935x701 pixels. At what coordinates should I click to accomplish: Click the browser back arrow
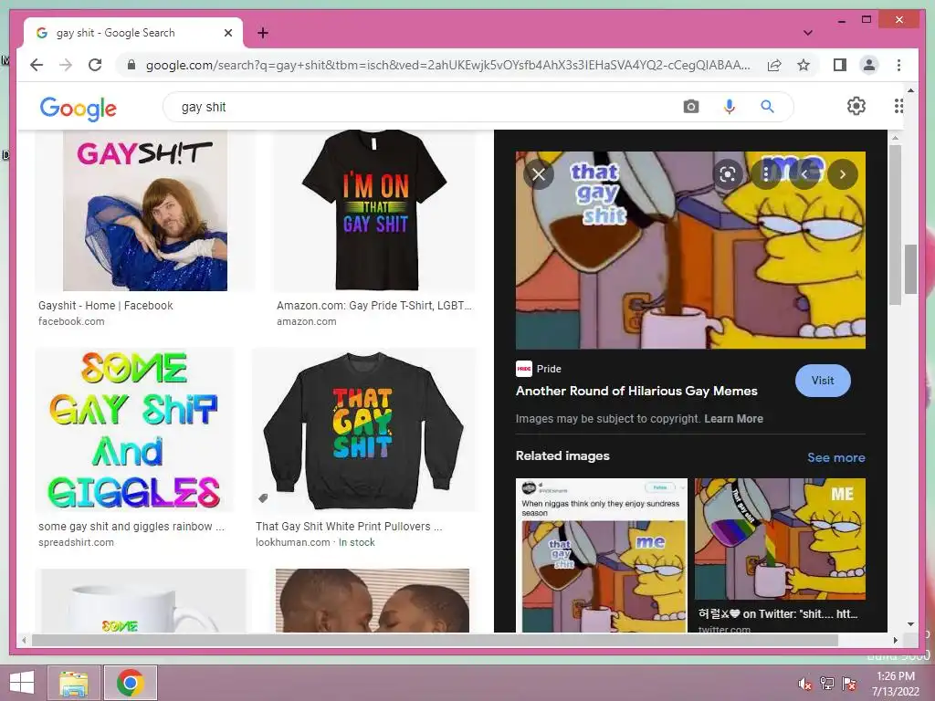(37, 65)
